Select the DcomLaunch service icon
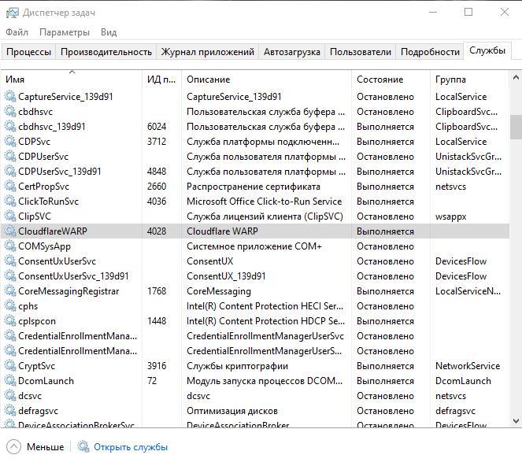The image size is (522, 466). pos(10,381)
